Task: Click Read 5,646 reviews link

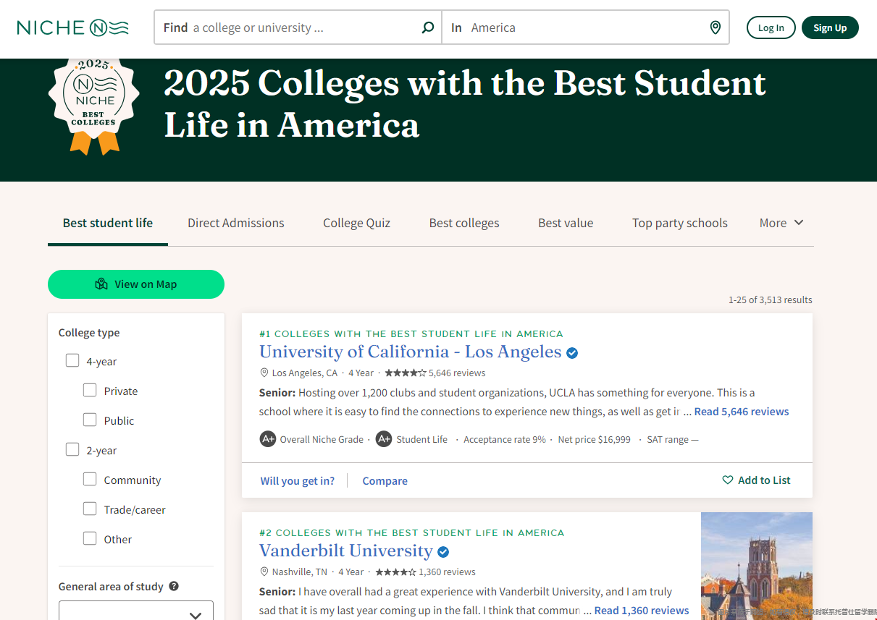Action: (742, 411)
